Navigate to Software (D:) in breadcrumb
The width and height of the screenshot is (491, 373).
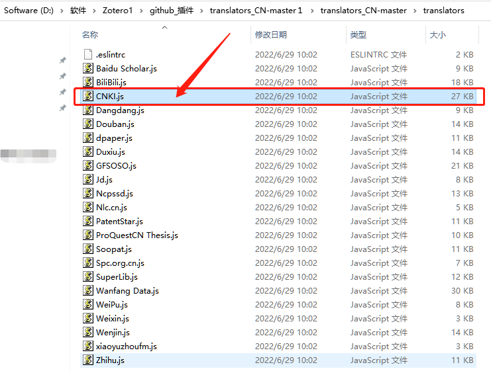point(28,11)
